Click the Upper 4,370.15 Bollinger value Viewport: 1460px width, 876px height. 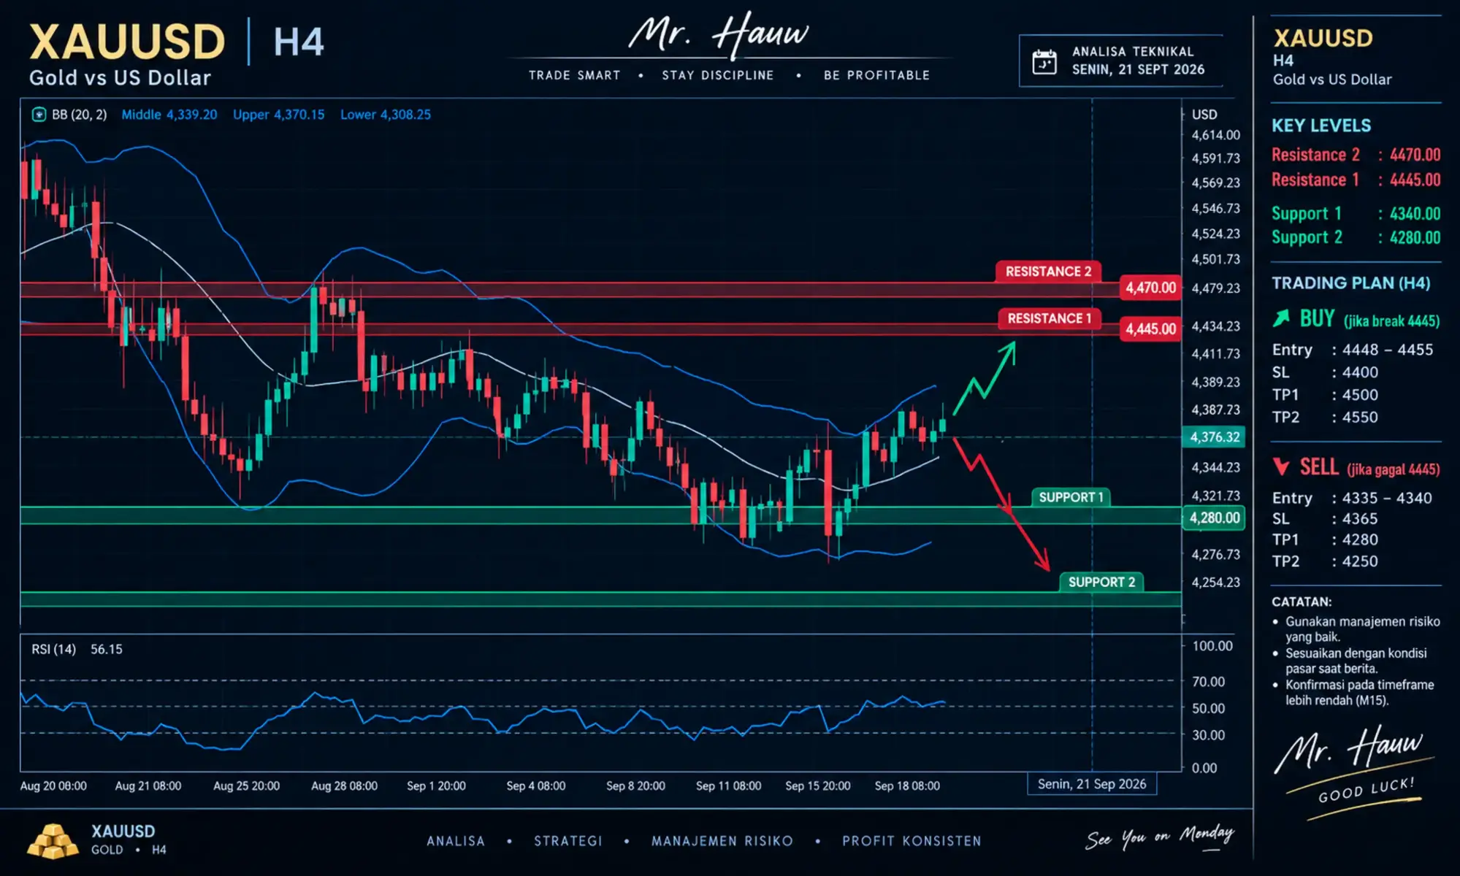278,115
